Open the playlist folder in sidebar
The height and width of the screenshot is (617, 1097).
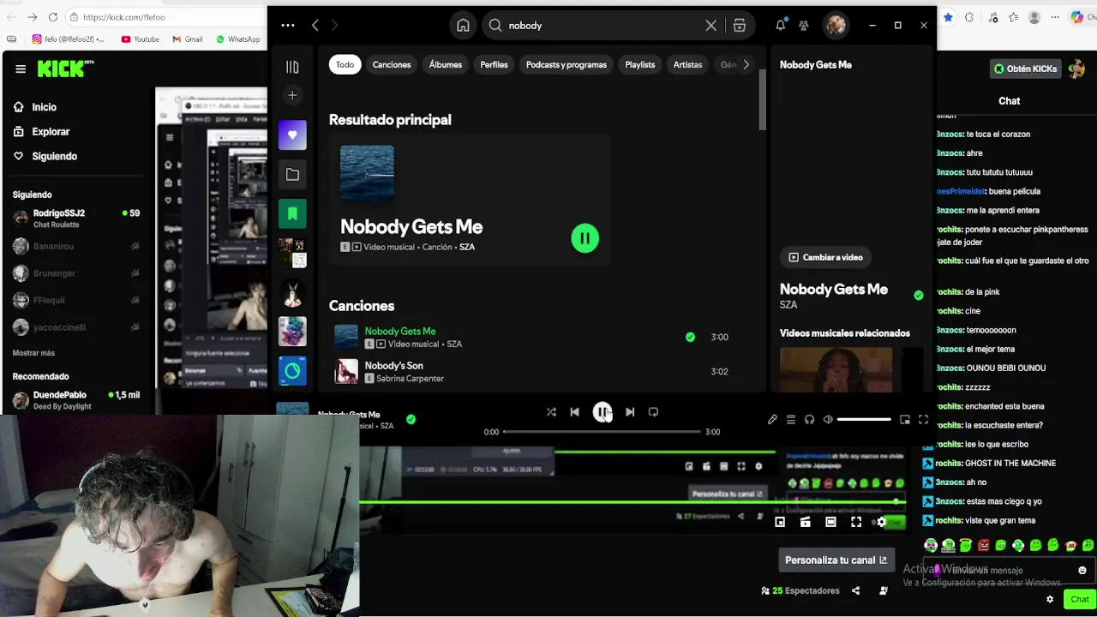click(x=292, y=174)
